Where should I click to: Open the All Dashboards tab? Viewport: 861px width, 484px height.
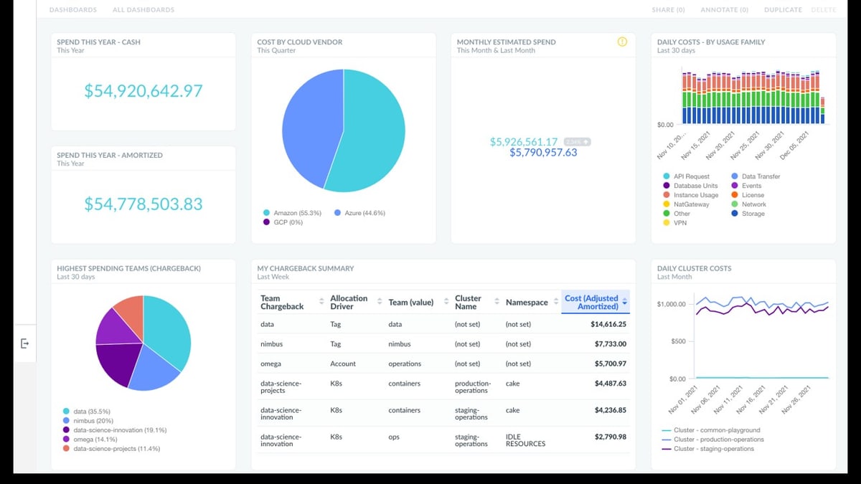pyautogui.click(x=143, y=10)
